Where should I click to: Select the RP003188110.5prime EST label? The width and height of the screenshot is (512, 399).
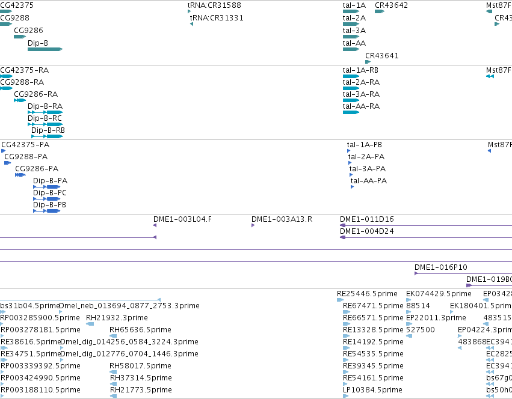click(40, 391)
